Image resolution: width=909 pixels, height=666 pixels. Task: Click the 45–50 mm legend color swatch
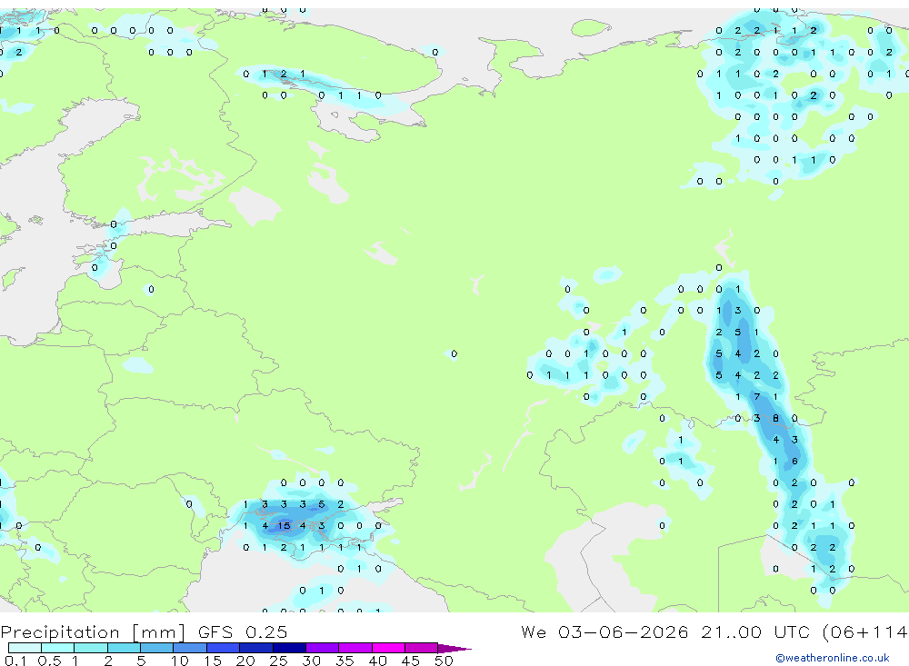[422, 648]
